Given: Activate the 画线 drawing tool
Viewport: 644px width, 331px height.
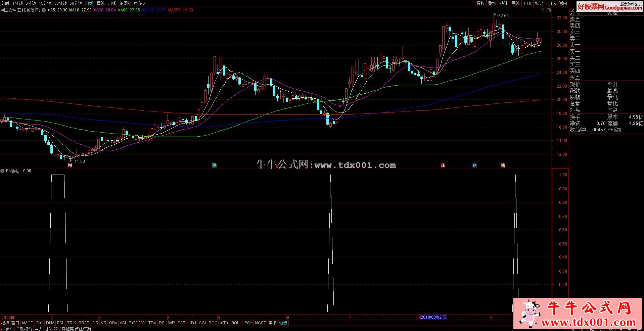Looking at the screenshot, I should coord(515,3).
